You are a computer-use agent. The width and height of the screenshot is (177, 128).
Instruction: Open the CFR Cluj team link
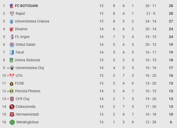click(x=23, y=99)
